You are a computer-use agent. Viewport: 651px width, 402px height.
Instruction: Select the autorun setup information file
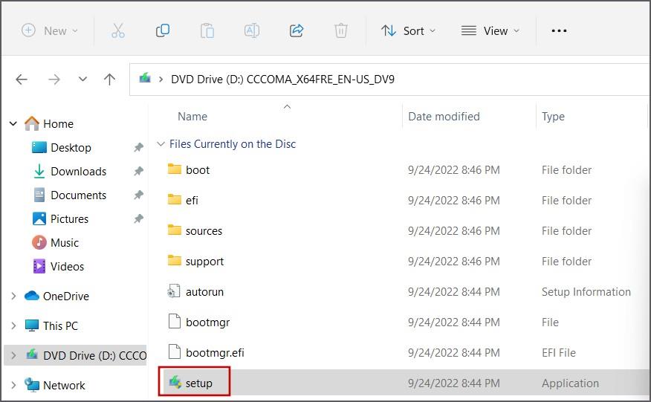point(204,292)
